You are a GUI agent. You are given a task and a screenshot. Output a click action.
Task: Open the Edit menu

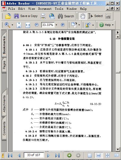22,9
